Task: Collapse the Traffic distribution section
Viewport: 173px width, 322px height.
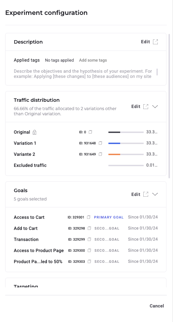Action: [155, 107]
